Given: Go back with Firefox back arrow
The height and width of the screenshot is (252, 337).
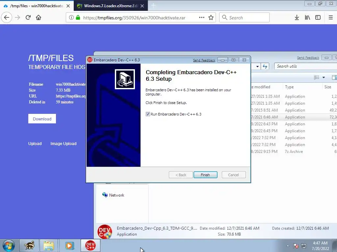Looking at the screenshot, I should click(x=7, y=18).
